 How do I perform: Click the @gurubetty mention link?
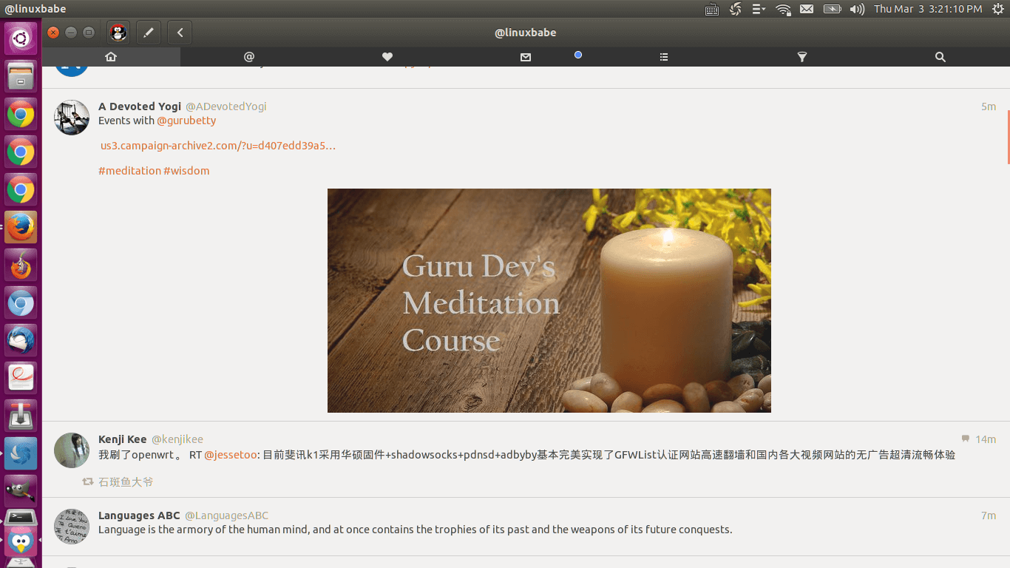coord(186,121)
